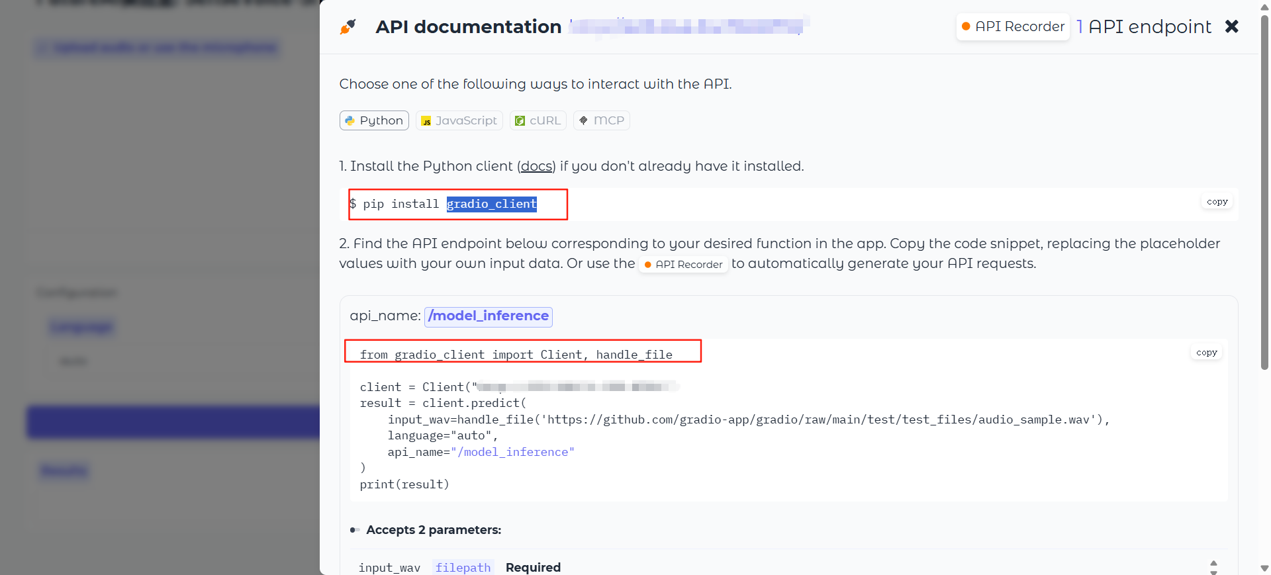Copy the pip install command
The height and width of the screenshot is (575, 1271).
click(1217, 202)
